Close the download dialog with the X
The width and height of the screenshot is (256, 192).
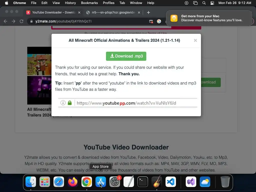(x=195, y=40)
